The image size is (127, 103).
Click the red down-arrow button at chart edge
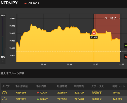coord(126,57)
